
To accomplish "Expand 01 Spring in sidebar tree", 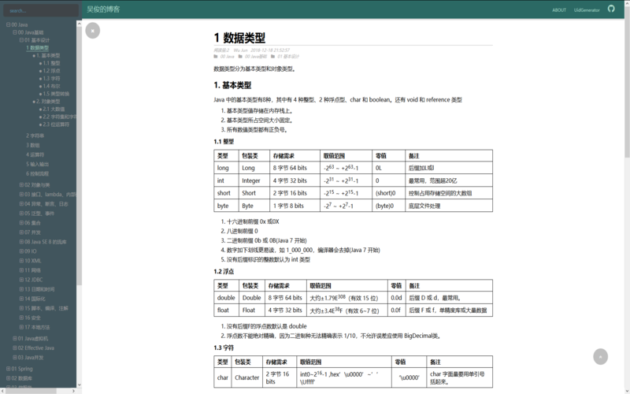I will (8, 368).
